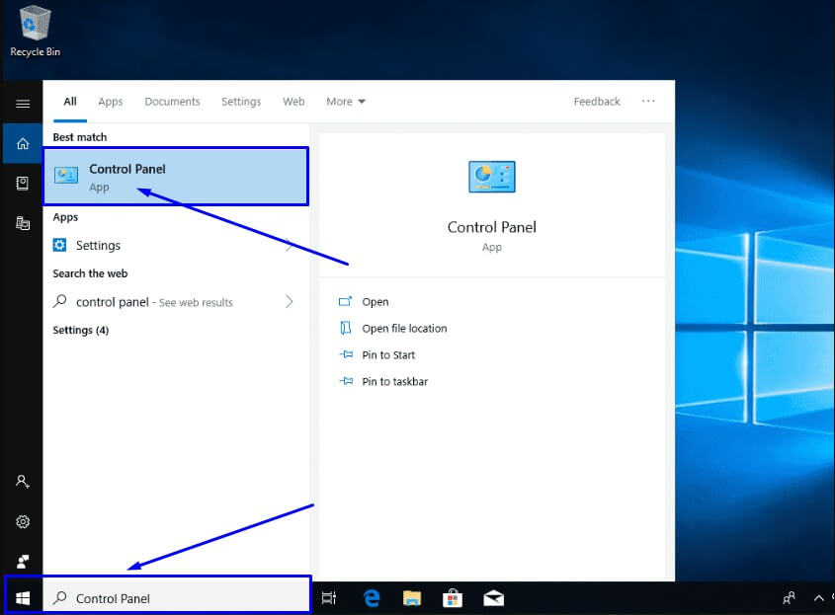Screen dimensions: 835x615
Task: Click the Feedback link
Action: pos(597,101)
